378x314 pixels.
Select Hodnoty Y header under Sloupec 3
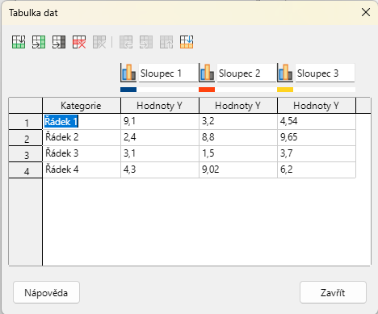tap(317, 106)
